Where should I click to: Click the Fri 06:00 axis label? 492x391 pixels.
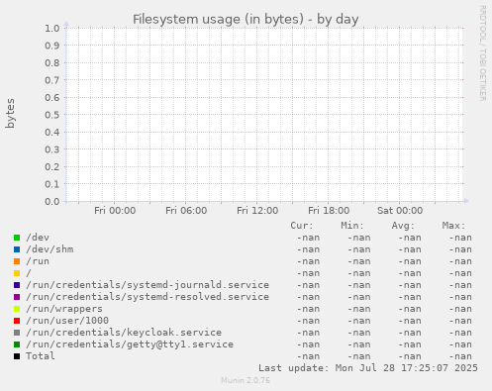click(x=186, y=211)
